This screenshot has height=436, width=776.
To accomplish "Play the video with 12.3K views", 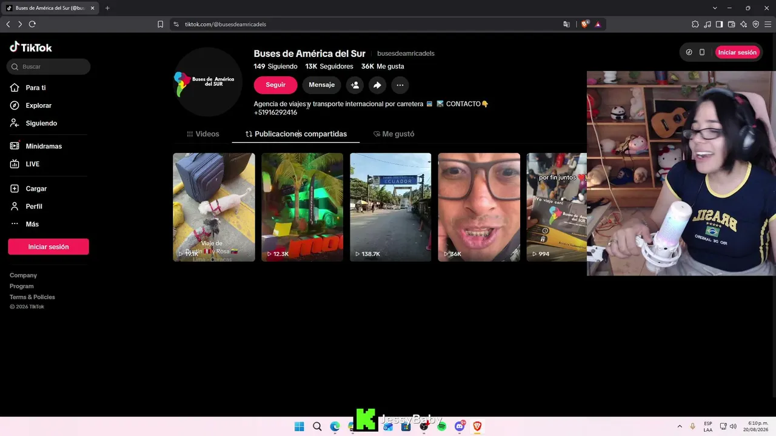I will pos(302,207).
